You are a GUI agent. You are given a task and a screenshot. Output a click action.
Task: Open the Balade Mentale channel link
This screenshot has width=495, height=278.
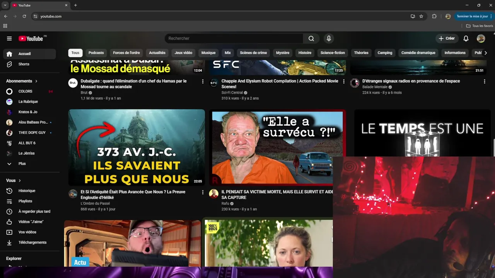(375, 87)
